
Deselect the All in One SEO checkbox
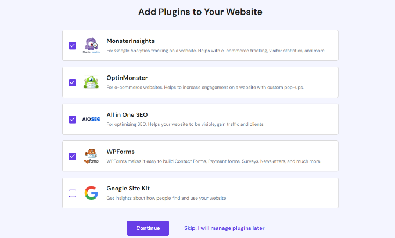coord(72,120)
